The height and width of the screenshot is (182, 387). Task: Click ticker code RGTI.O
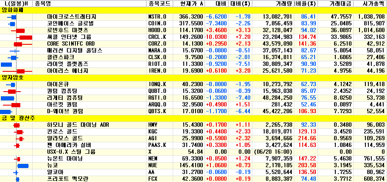[157, 98]
